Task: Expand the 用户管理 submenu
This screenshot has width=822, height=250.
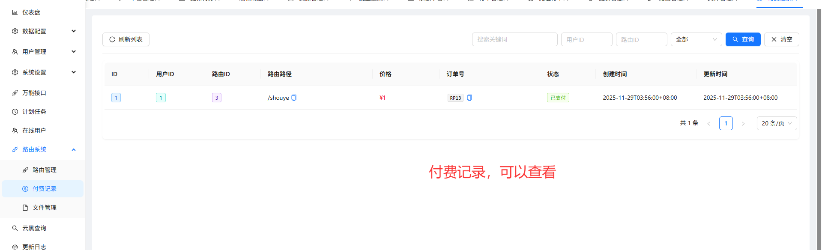Action: [x=43, y=52]
